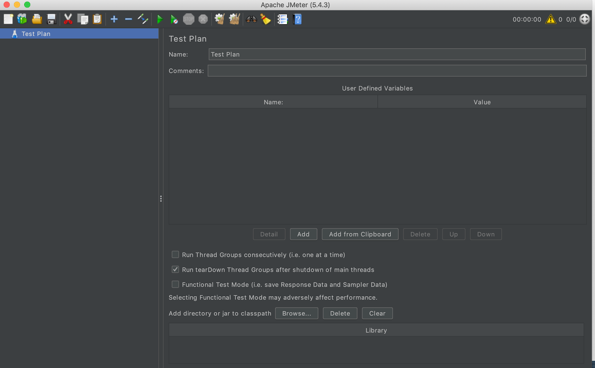Start the test with green play icon
Image resolution: width=595 pixels, height=368 pixels.
tap(160, 19)
